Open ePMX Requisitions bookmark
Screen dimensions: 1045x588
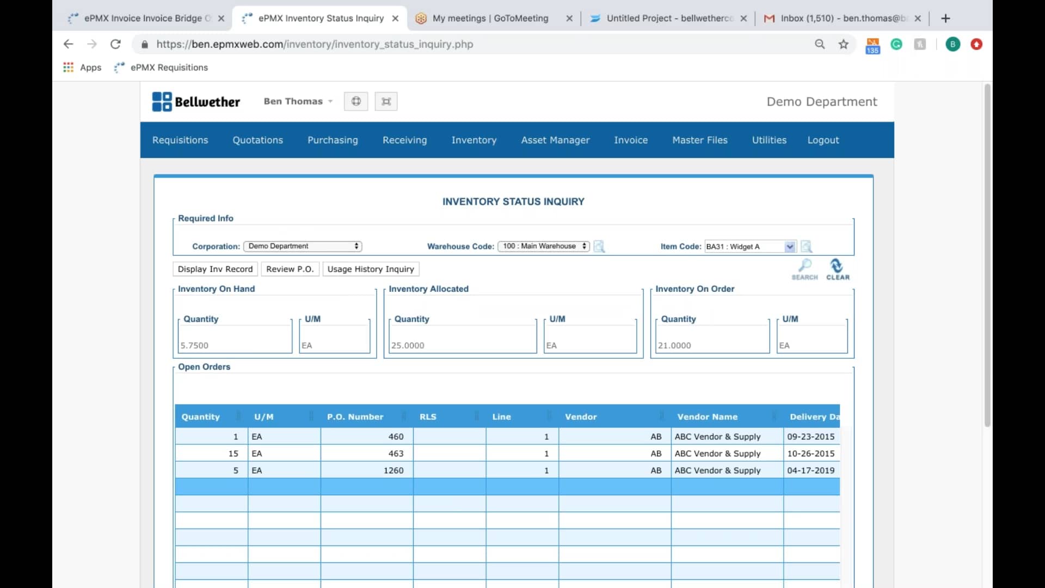(x=161, y=68)
